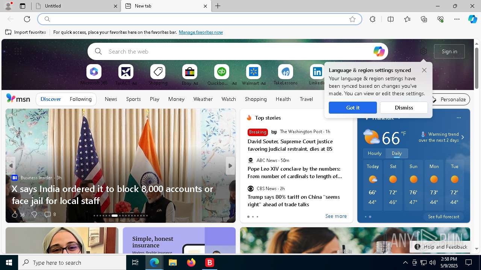Open Browser essentials heart icon
The image size is (481, 270).
(x=440, y=19)
